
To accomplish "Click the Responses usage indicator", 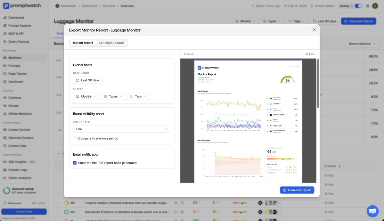I will click(x=24, y=203).
